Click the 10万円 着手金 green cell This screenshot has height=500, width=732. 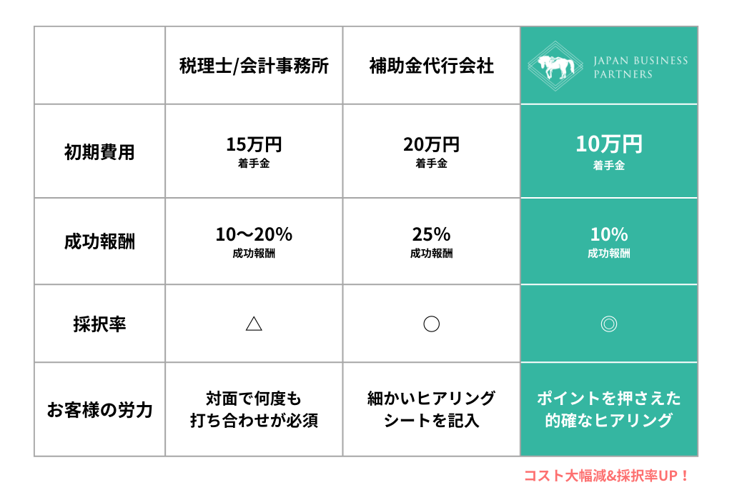click(609, 152)
